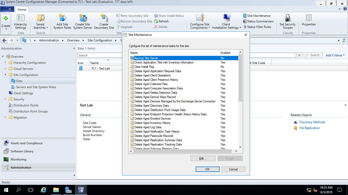Select Sites in the navigation tree
This screenshot has width=348, height=195.
(x=43, y=81)
